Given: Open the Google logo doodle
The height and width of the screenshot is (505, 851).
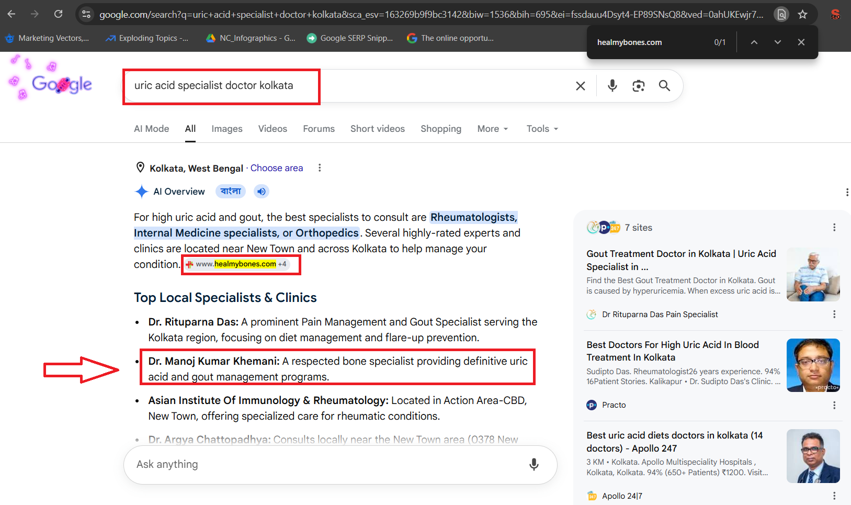Looking at the screenshot, I should (51, 78).
